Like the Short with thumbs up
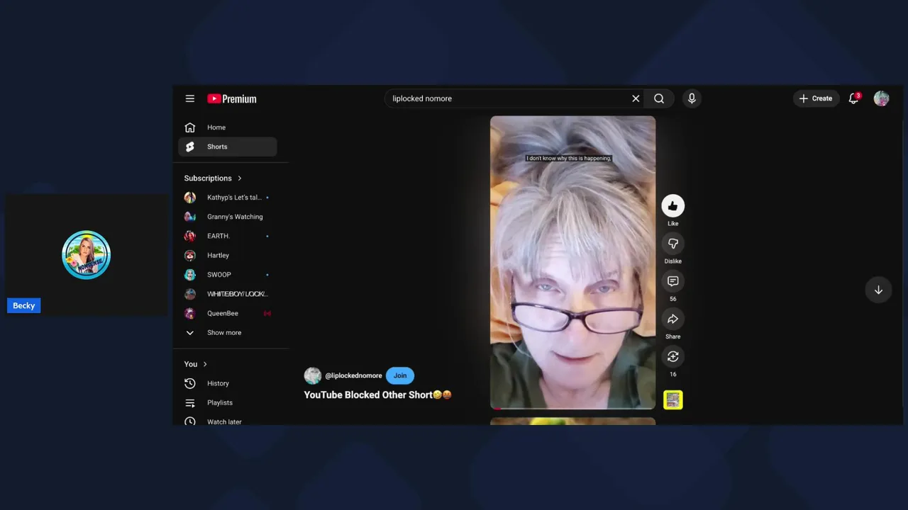Viewport: 908px width, 510px height. pyautogui.click(x=672, y=206)
